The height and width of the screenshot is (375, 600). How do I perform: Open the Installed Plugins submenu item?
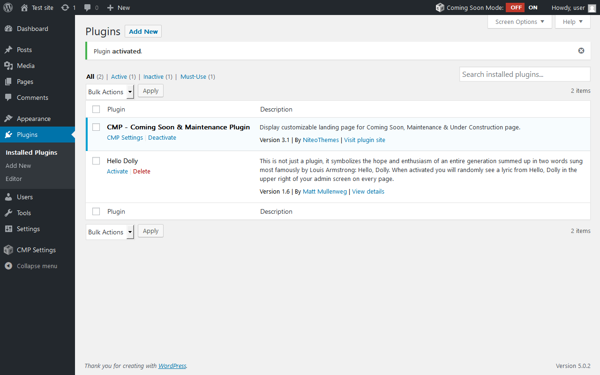31,152
